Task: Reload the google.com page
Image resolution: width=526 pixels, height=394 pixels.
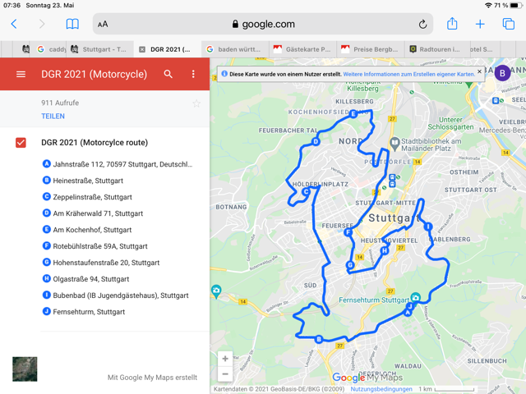Action: [x=422, y=24]
